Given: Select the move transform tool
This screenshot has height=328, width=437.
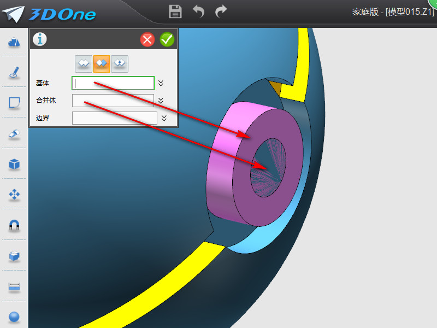Looking at the screenshot, I should point(14,194).
